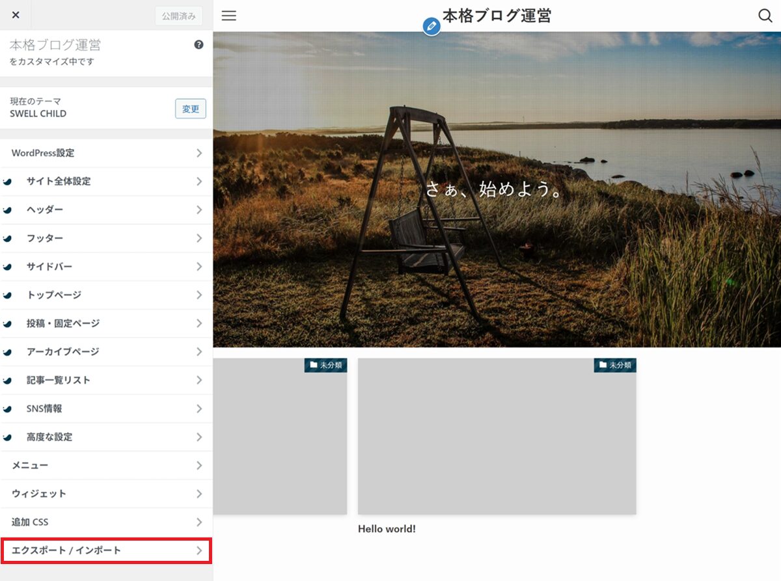Click the search magnifier icon

(765, 16)
